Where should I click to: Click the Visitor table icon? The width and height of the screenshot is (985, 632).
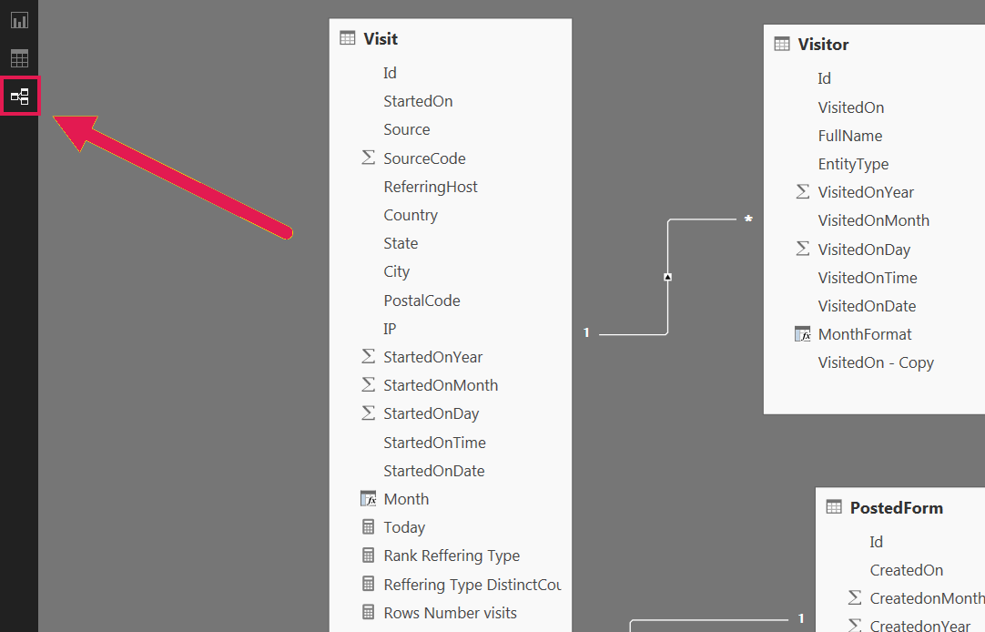pyautogui.click(x=782, y=44)
